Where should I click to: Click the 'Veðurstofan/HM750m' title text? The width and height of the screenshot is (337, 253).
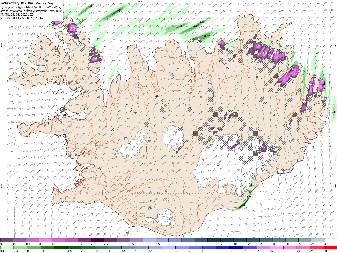point(17,3)
